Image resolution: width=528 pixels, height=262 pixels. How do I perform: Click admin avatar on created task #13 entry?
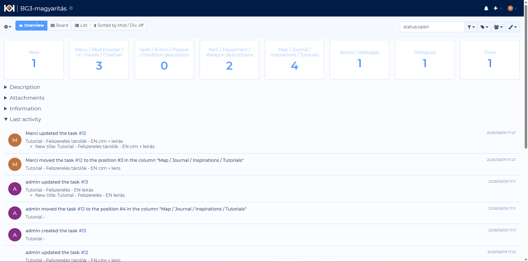click(15, 235)
